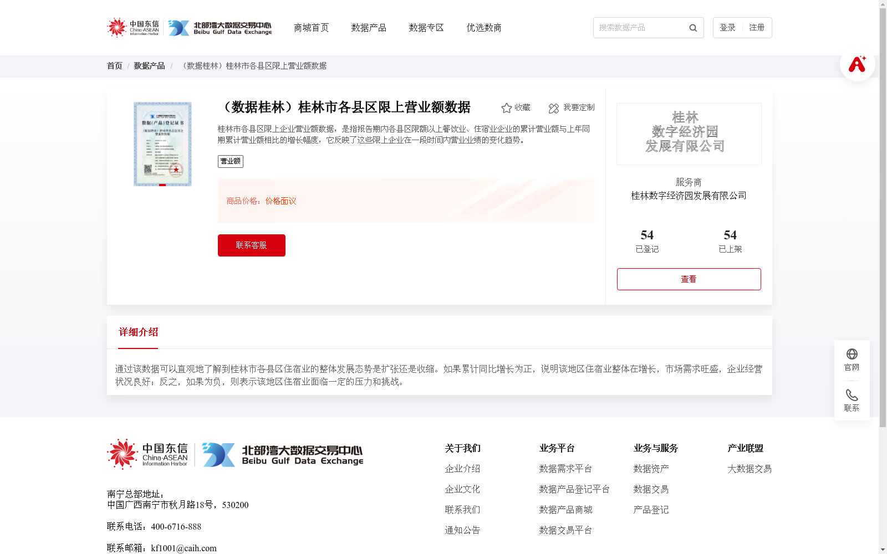This screenshot has height=554, width=887.
Task: Click the 联系客服 button
Action: point(251,245)
